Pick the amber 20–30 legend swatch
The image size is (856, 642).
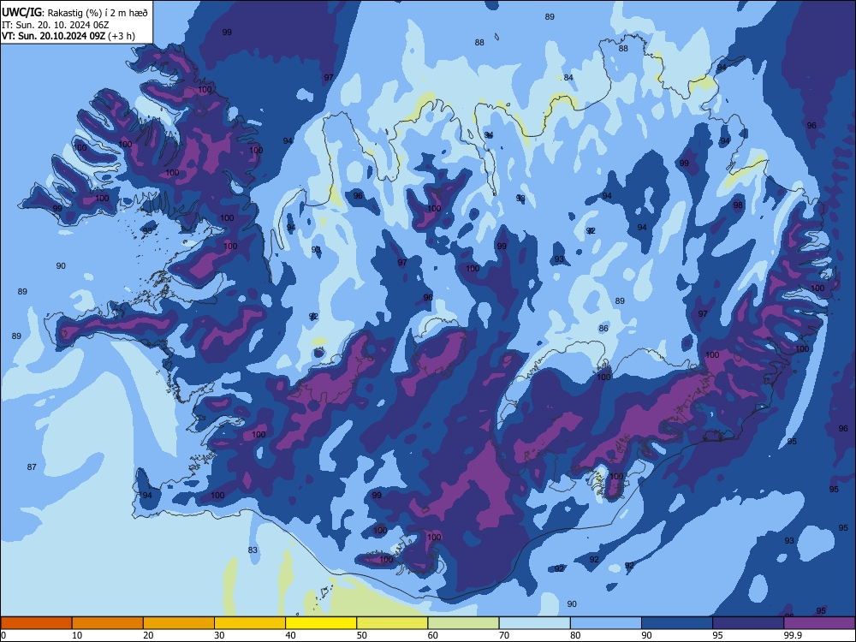pyautogui.click(x=179, y=623)
